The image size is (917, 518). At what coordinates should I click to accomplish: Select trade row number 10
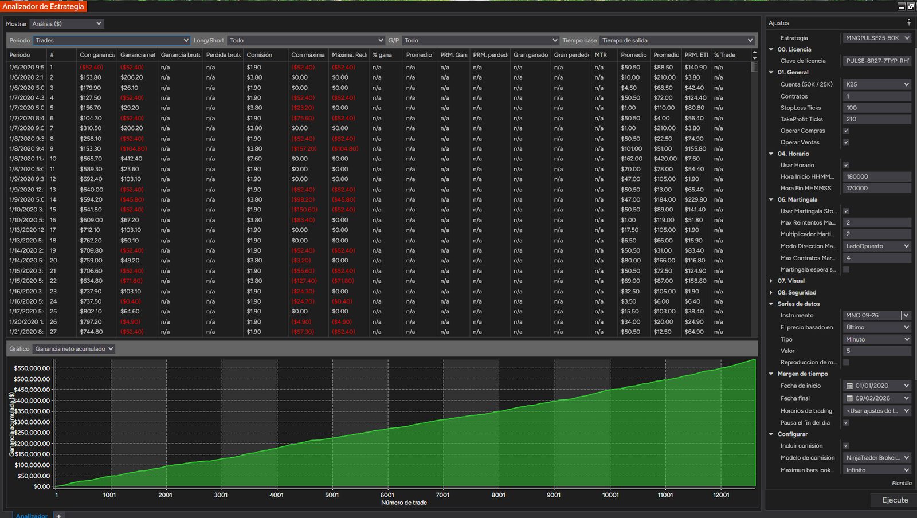pos(378,159)
